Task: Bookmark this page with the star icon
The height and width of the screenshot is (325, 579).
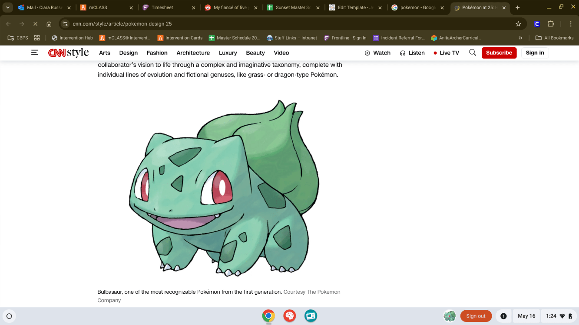Action: point(518,24)
